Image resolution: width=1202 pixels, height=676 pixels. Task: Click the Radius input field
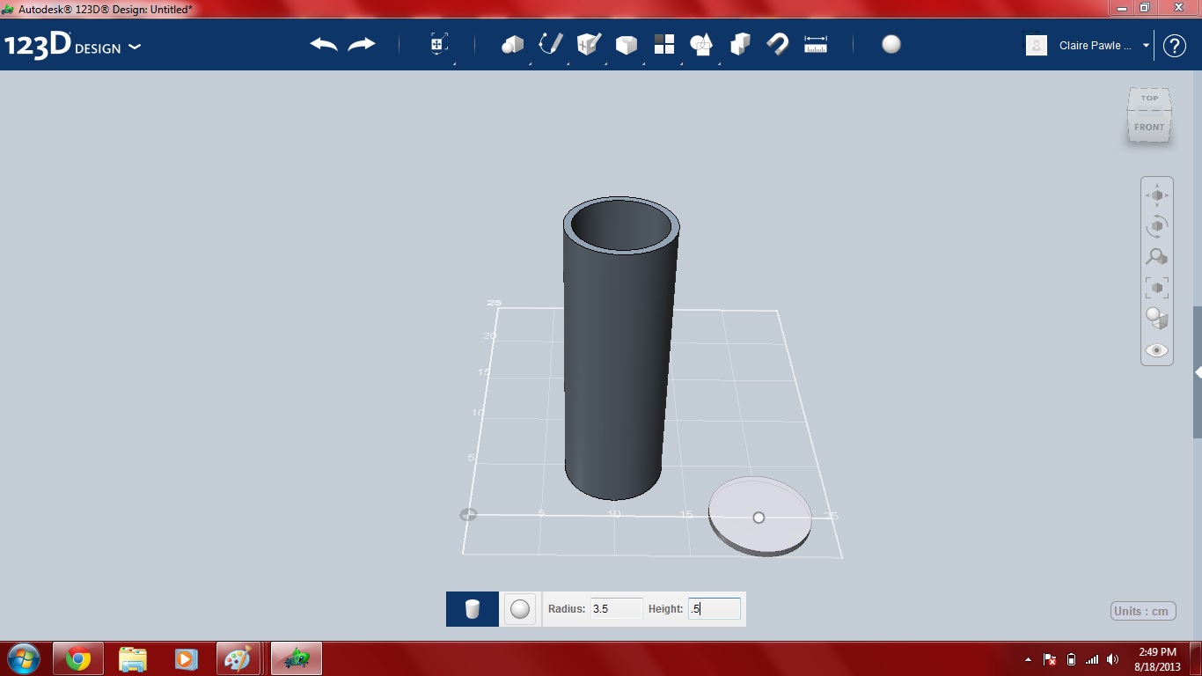[x=616, y=608]
